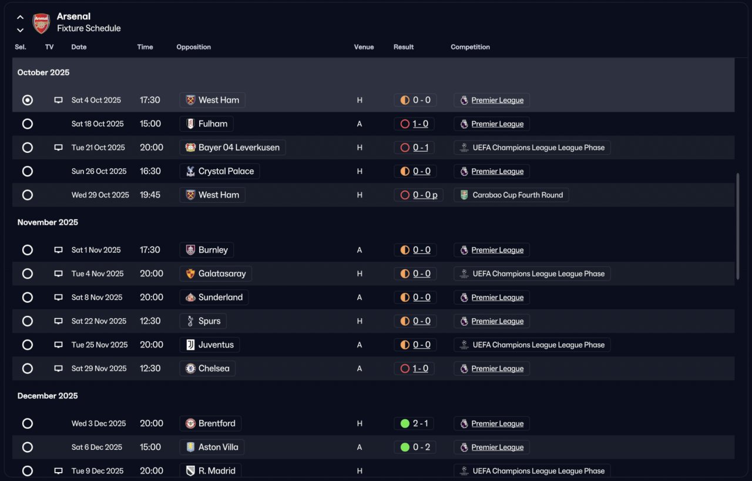Sort by Competition column header
This screenshot has width=752, height=481.
click(470, 47)
